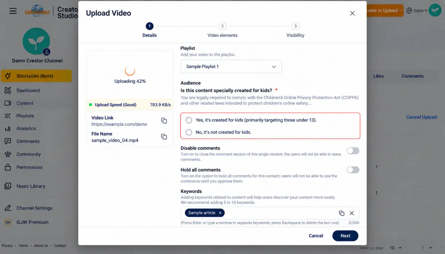Click the channel avatar badge icon
The width and height of the screenshot is (445, 254).
(x=47, y=52)
